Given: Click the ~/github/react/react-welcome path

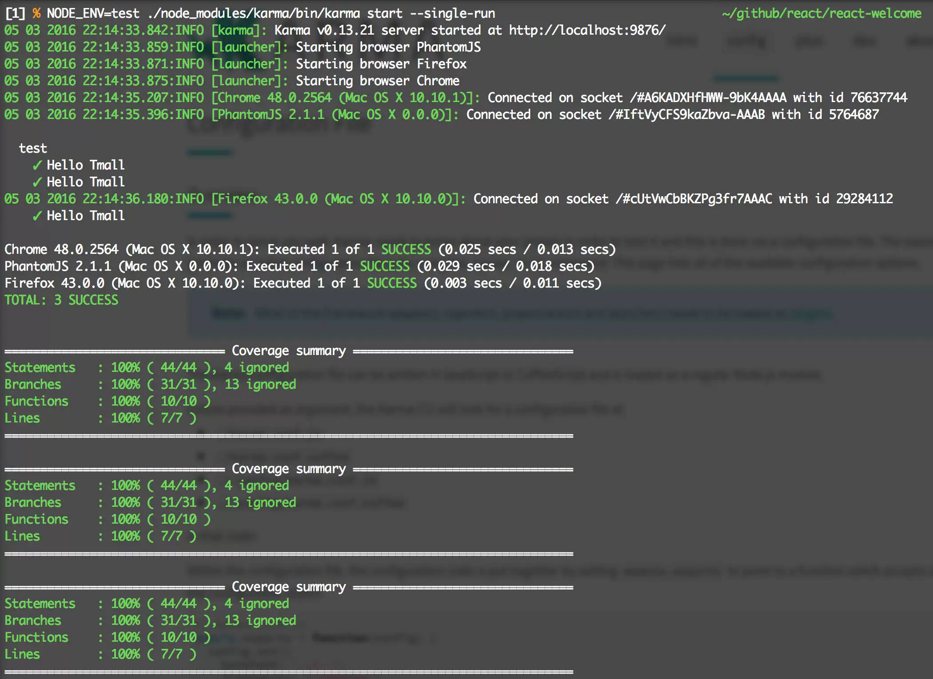Looking at the screenshot, I should pyautogui.click(x=821, y=13).
